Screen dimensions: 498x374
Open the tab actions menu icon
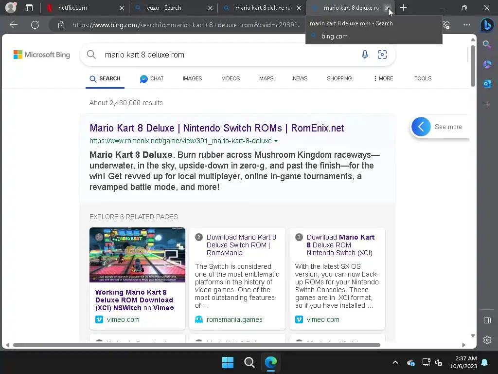tap(29, 8)
